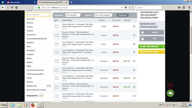The width and height of the screenshot is (192, 108).
Task: Expand the 14:22 transaction with 2449.00 payout
Action: point(134,87)
